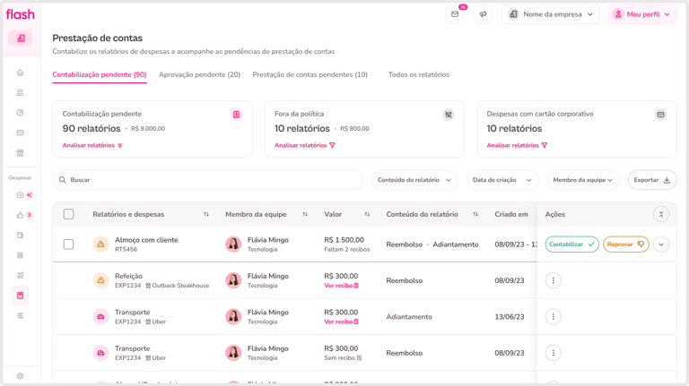This screenshot has width=689, height=386.
Task: Click the Criado em column header
Action: [511, 214]
